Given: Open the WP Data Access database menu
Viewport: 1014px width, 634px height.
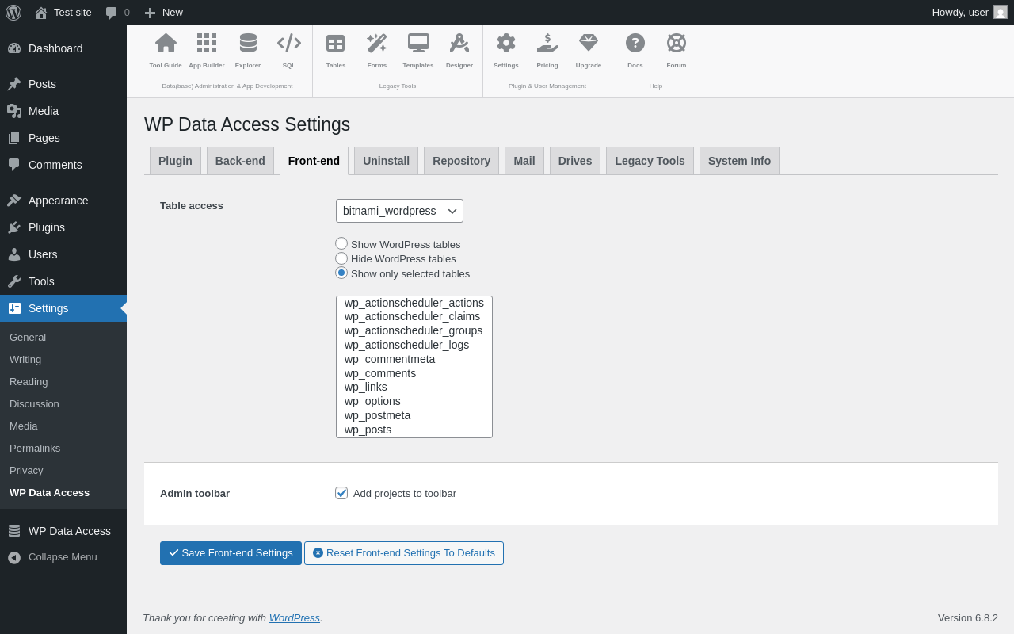Looking at the screenshot, I should pos(63,531).
